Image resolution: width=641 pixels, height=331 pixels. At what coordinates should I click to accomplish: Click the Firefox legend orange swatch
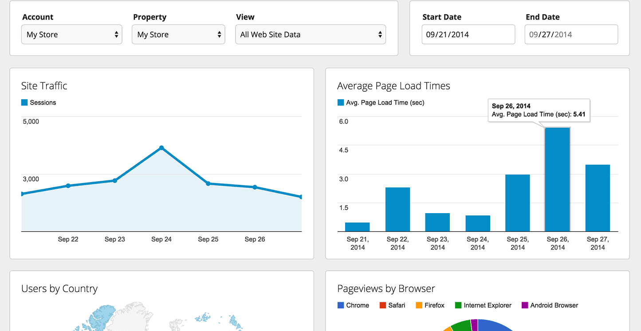coord(419,305)
